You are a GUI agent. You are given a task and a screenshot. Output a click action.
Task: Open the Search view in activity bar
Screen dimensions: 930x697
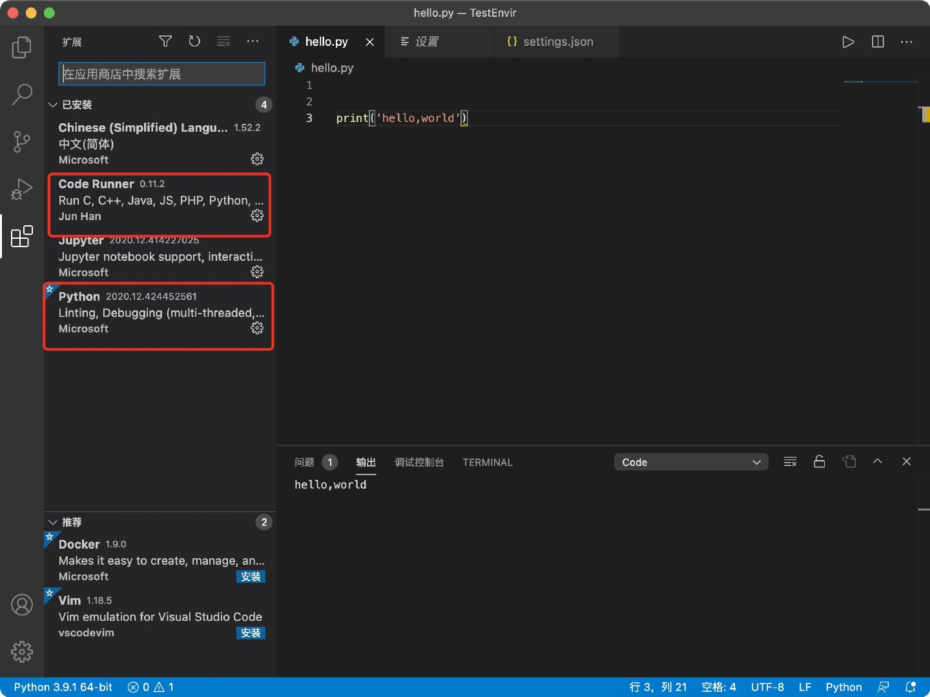click(x=22, y=94)
